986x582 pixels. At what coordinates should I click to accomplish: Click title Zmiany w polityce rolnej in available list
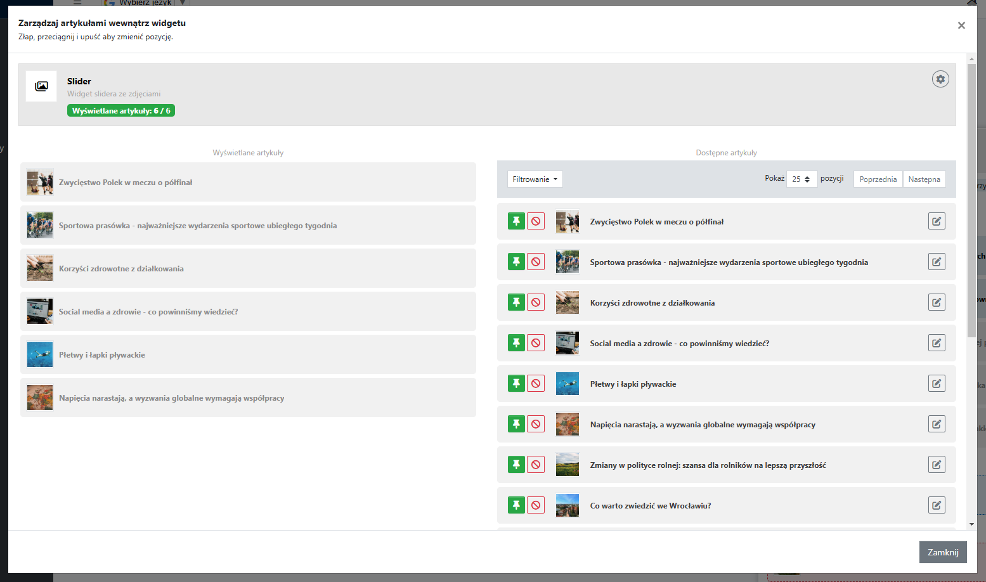click(x=708, y=465)
